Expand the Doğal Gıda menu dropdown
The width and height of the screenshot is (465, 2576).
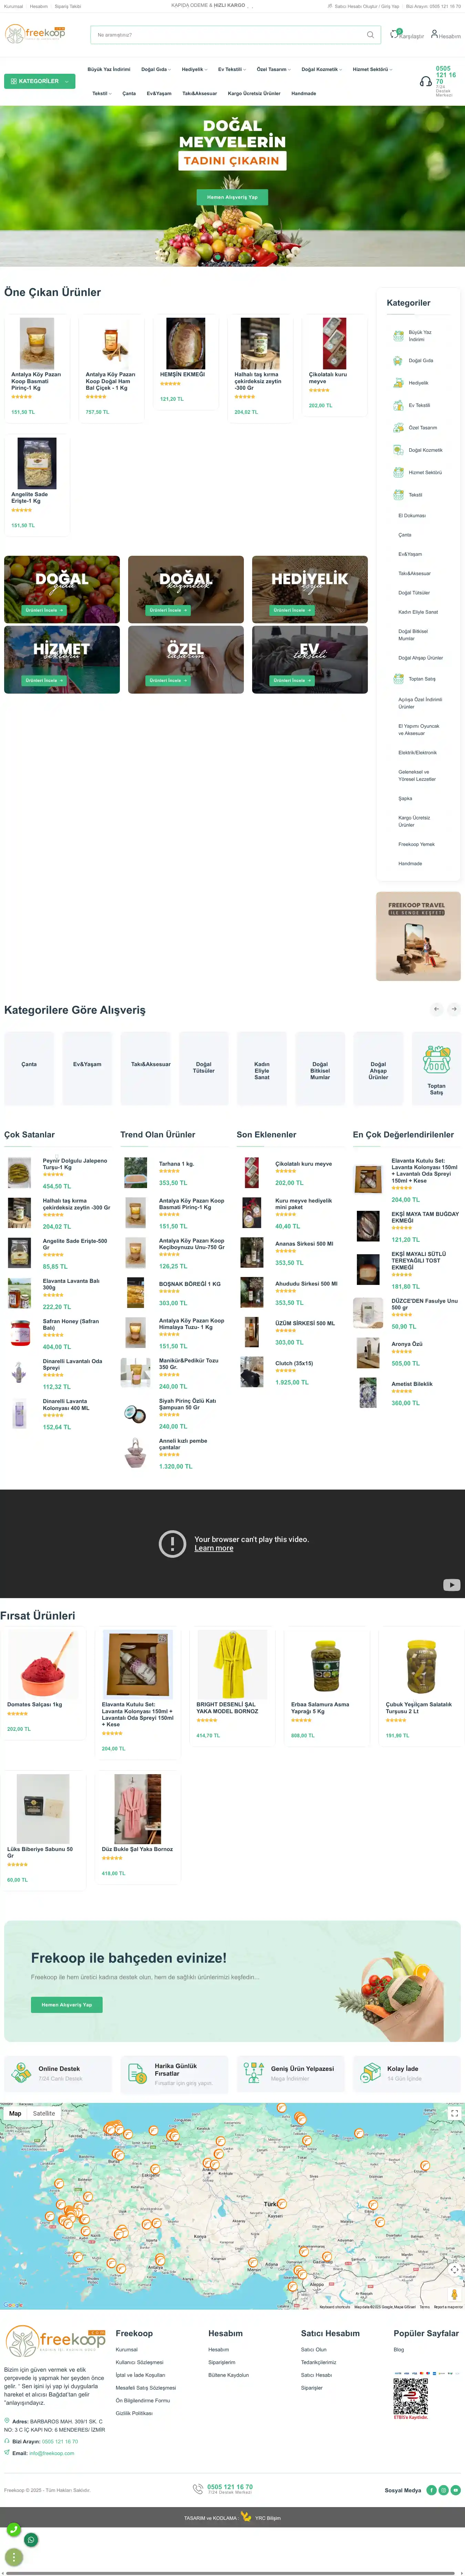tap(155, 70)
